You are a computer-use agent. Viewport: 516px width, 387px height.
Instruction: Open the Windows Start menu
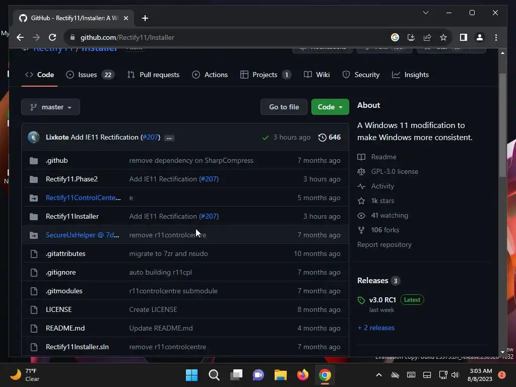click(x=191, y=375)
